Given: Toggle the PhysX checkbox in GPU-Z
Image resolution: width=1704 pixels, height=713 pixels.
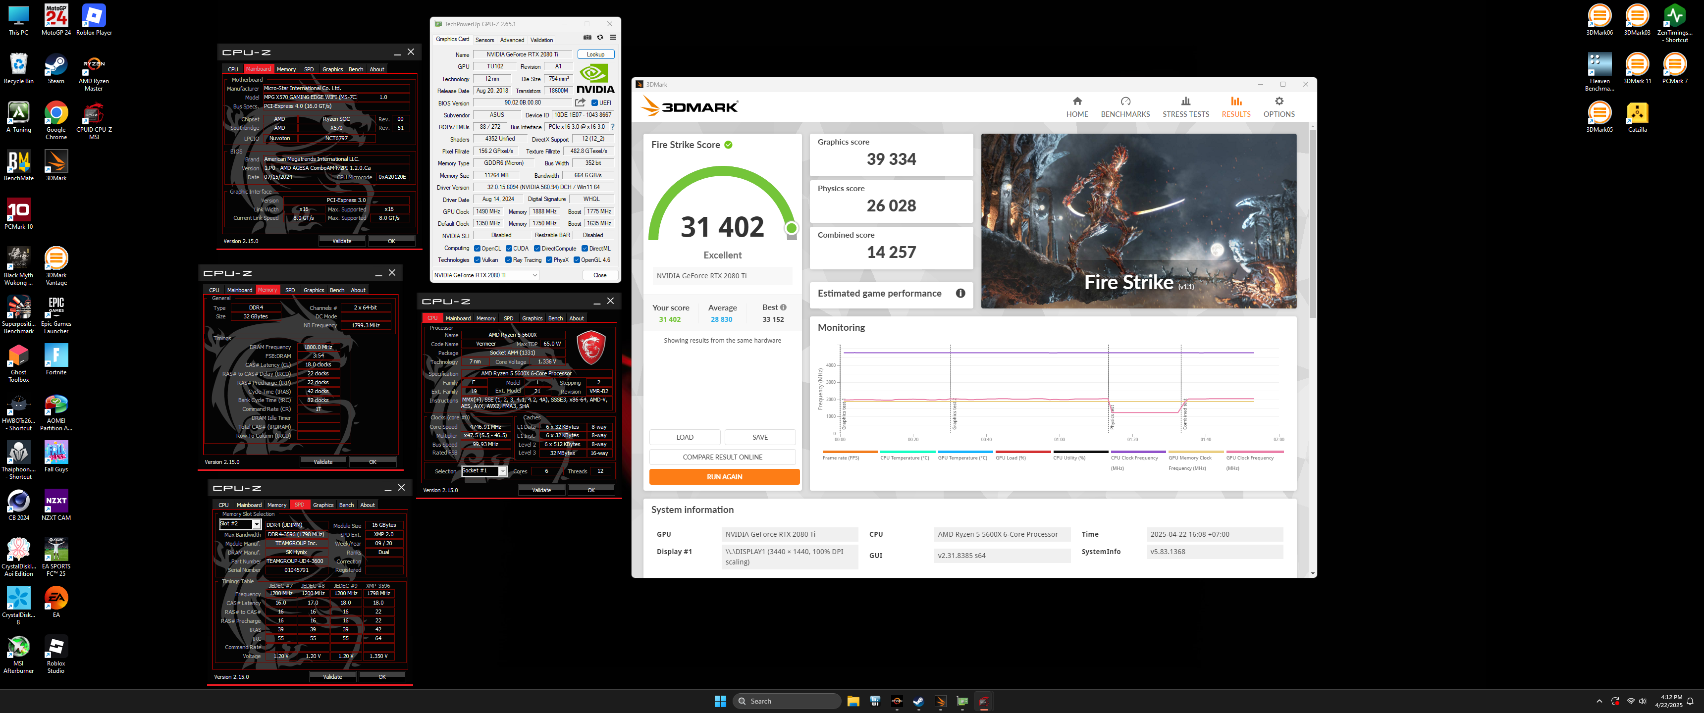Looking at the screenshot, I should 549,260.
